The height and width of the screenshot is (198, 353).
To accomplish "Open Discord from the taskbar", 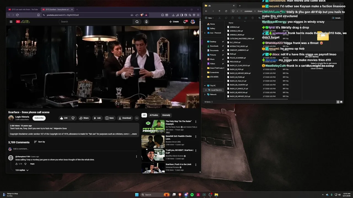I will pyautogui.click(x=186, y=195).
